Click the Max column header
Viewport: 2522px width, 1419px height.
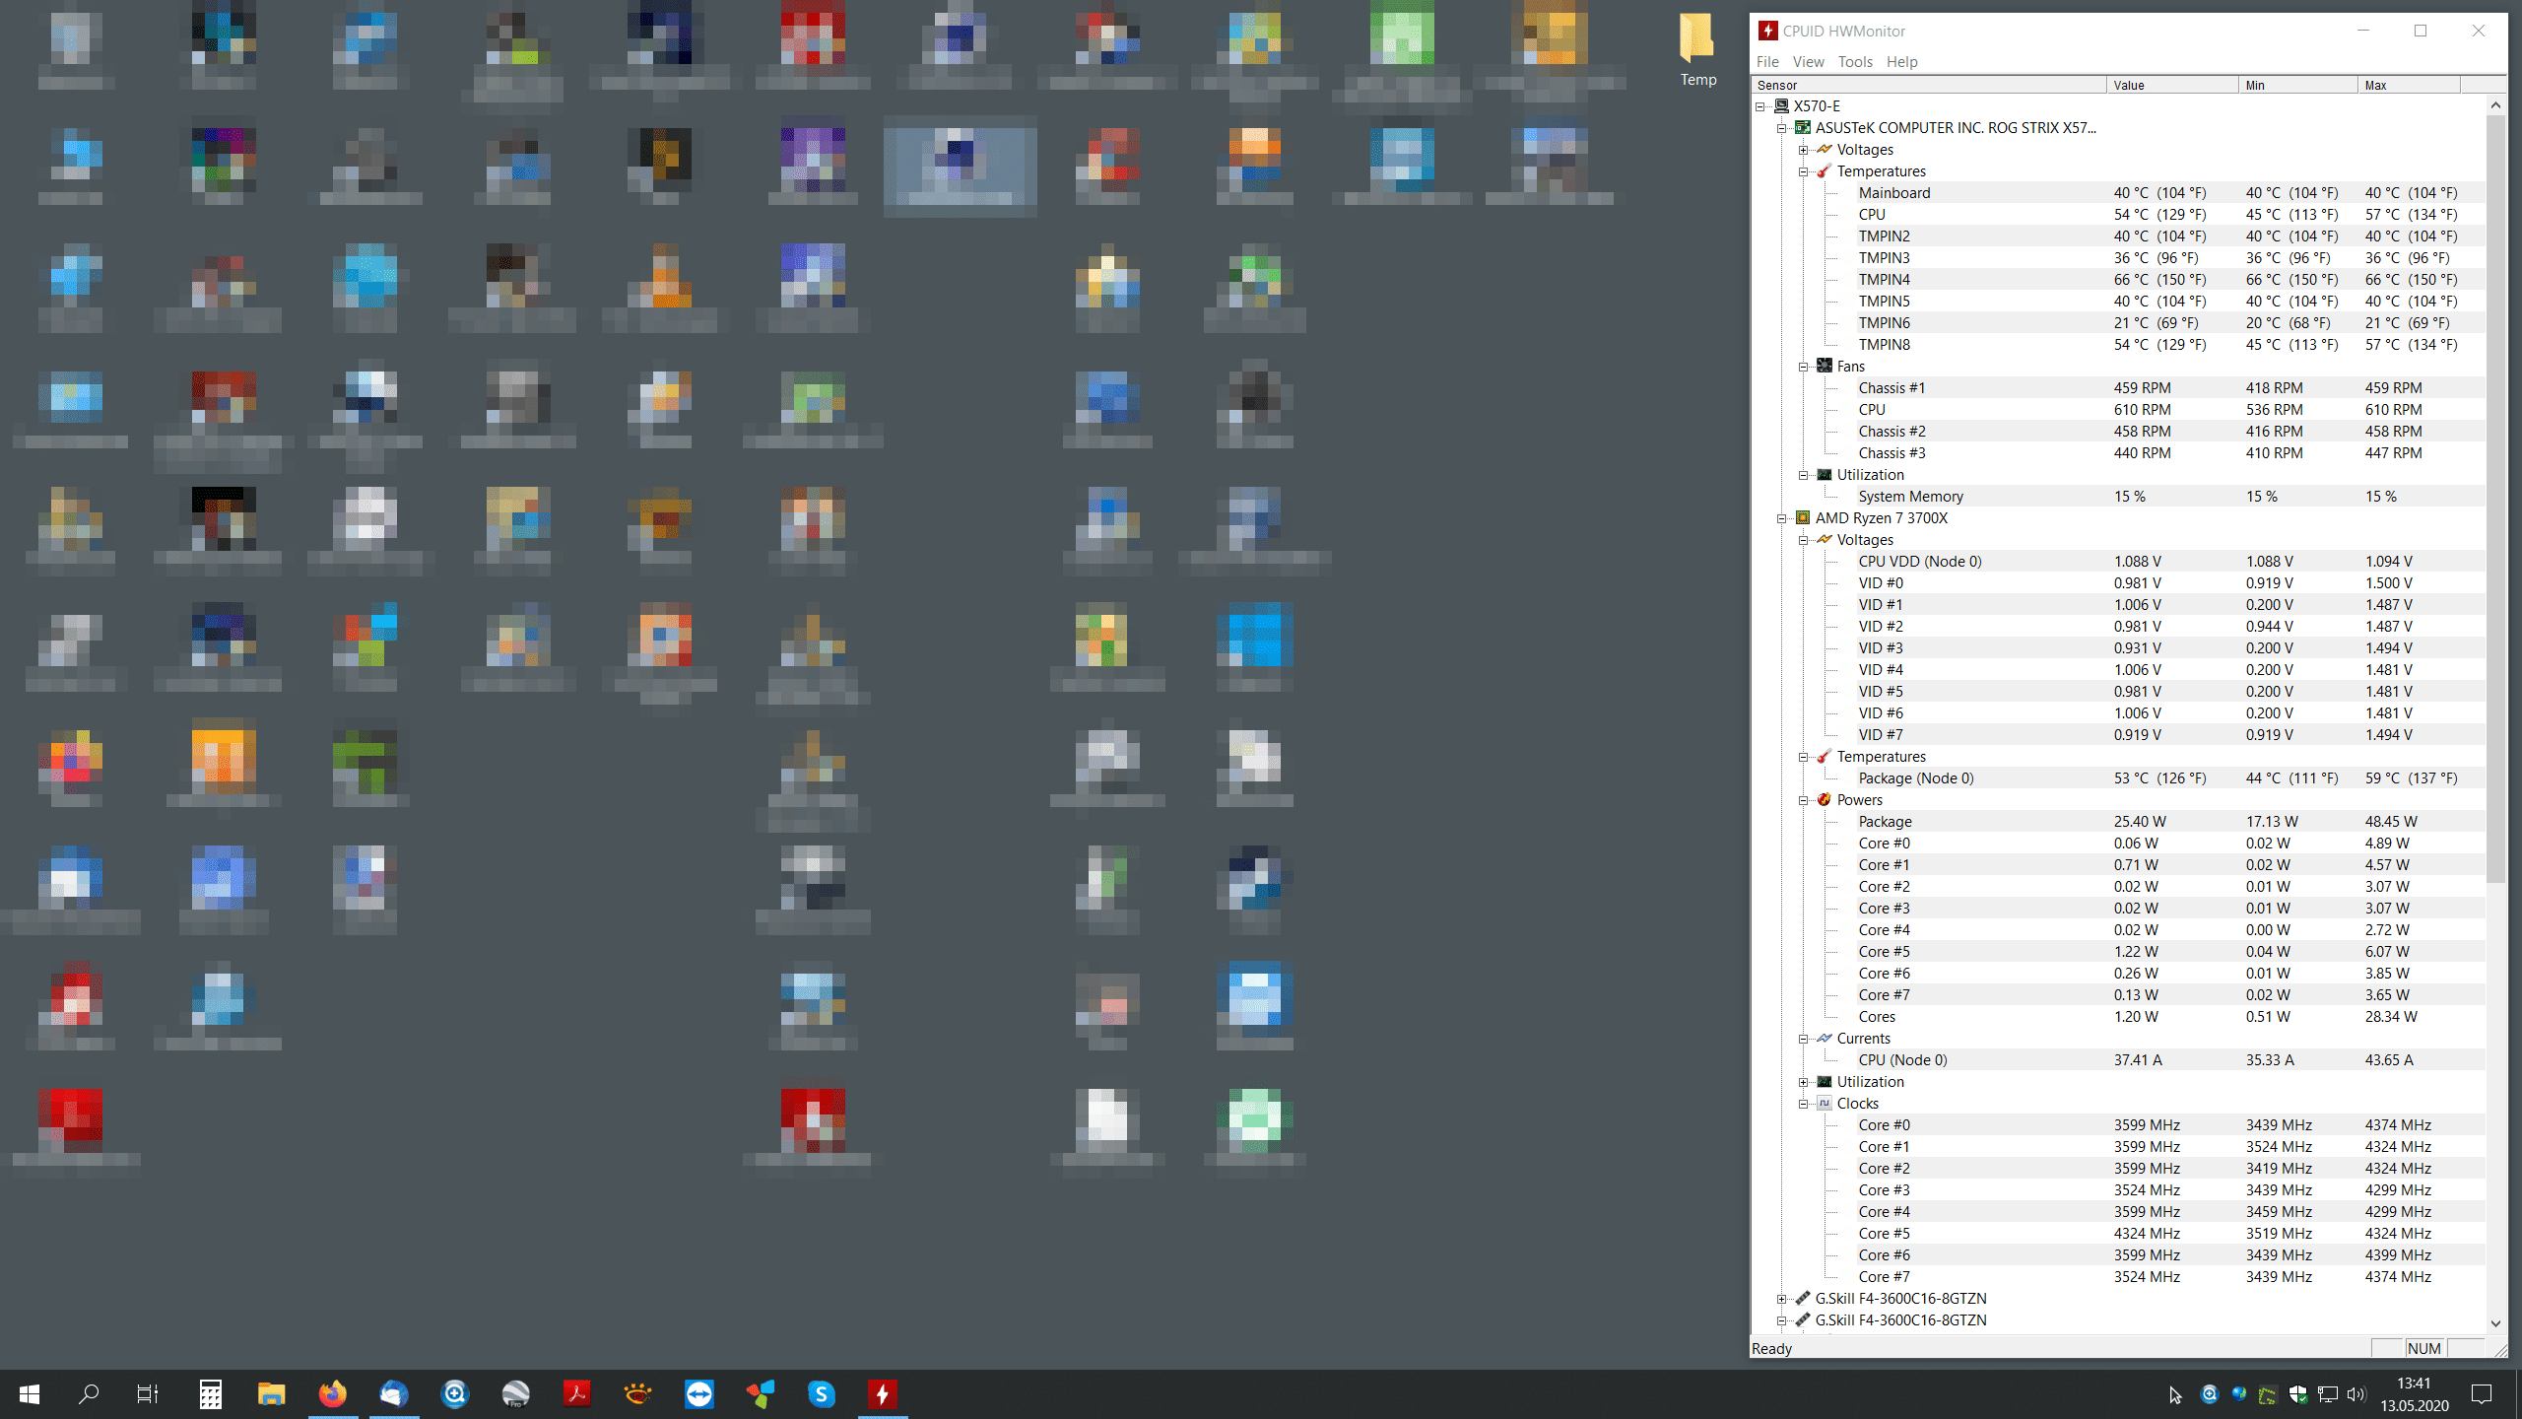click(2408, 86)
